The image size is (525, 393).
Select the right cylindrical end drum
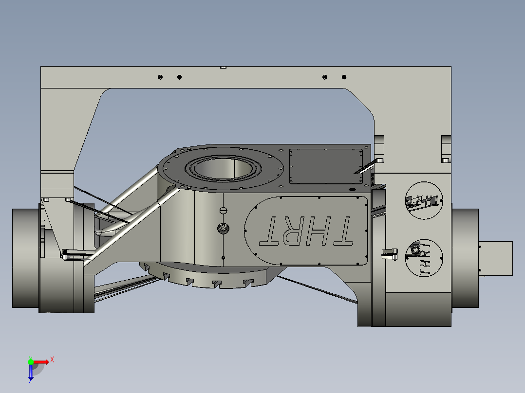coord(465,258)
